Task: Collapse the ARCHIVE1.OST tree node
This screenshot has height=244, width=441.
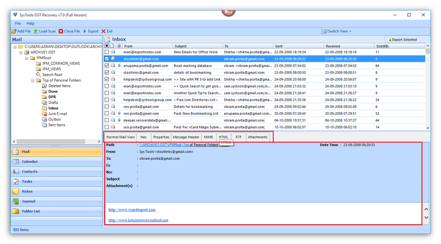Action: (21, 52)
